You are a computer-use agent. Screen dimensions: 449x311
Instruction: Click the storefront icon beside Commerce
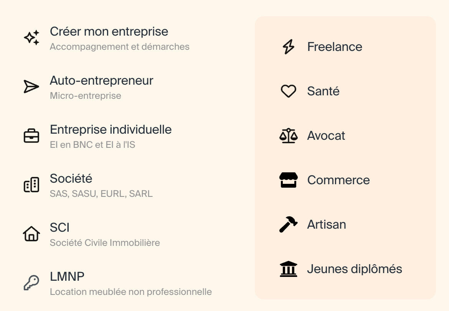(288, 180)
